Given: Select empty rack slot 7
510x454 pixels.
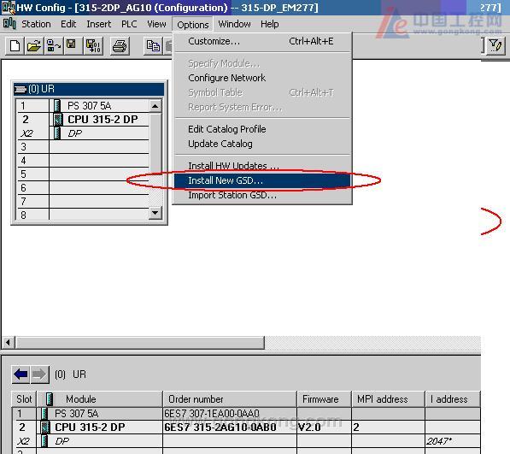Looking at the screenshot, I should (83, 201).
